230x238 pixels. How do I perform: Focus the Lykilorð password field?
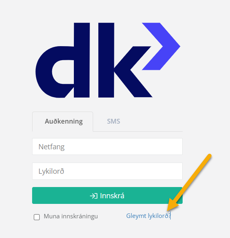click(x=107, y=171)
